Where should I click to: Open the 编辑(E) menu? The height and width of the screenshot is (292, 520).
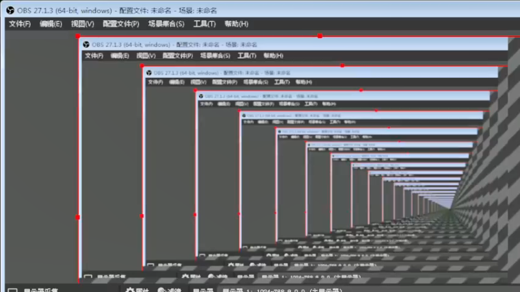coord(51,24)
